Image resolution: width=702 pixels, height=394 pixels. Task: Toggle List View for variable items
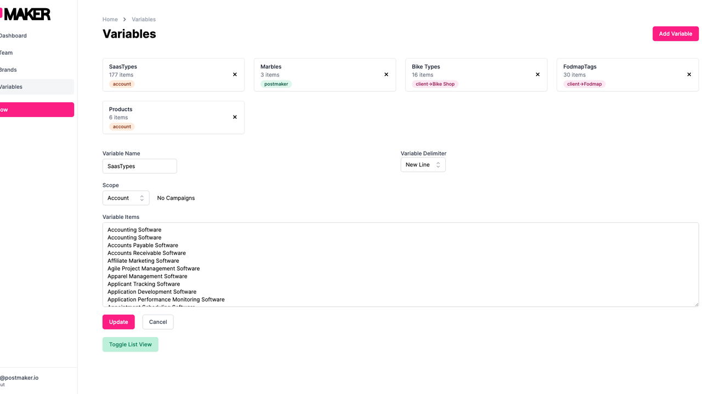pyautogui.click(x=130, y=344)
